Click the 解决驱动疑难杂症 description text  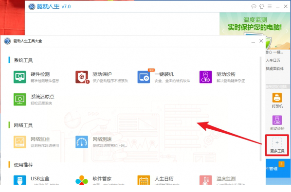231,81
